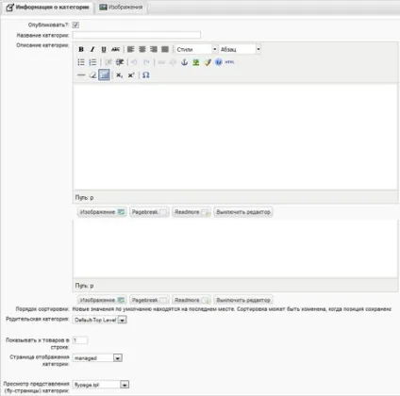Align text to the left
This screenshot has width=400, height=396.
131,49
